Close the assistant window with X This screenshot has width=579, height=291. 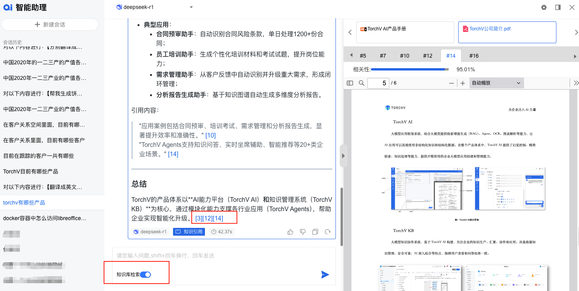point(572,7)
